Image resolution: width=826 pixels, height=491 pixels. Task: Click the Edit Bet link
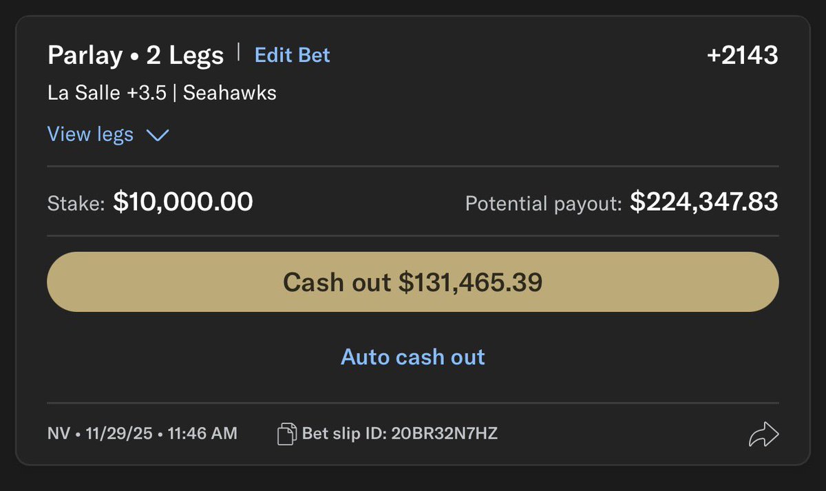pyautogui.click(x=293, y=55)
